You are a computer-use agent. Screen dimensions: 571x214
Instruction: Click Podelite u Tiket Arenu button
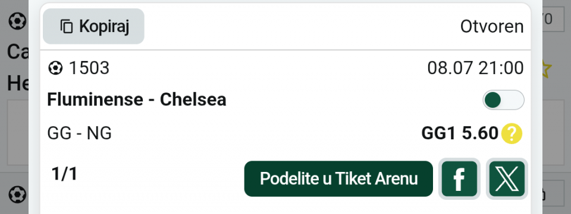[338, 179]
